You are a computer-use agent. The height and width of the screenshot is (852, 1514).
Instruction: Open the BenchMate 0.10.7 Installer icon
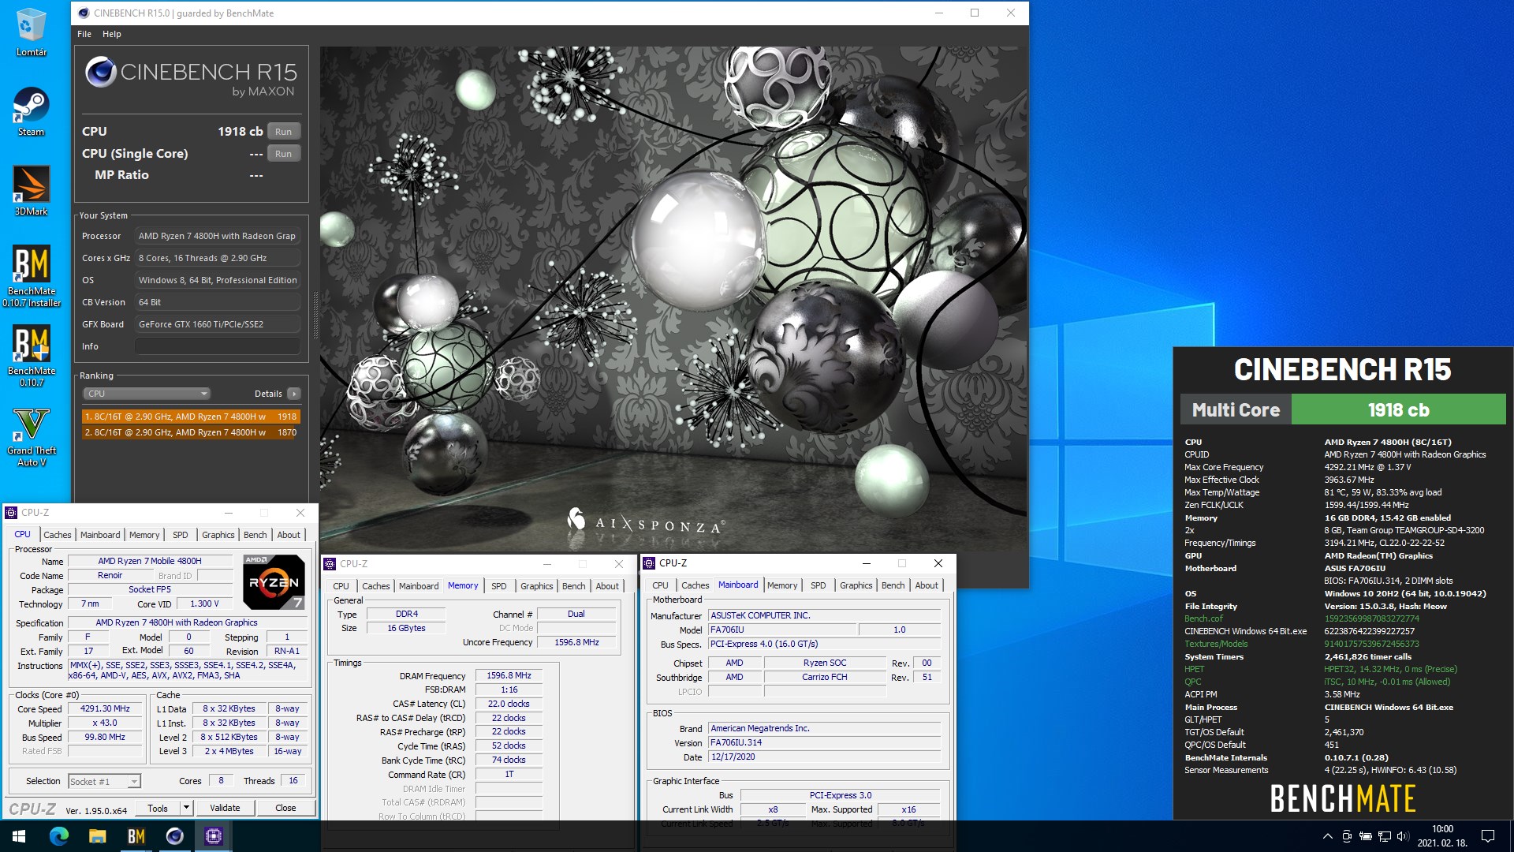31,275
